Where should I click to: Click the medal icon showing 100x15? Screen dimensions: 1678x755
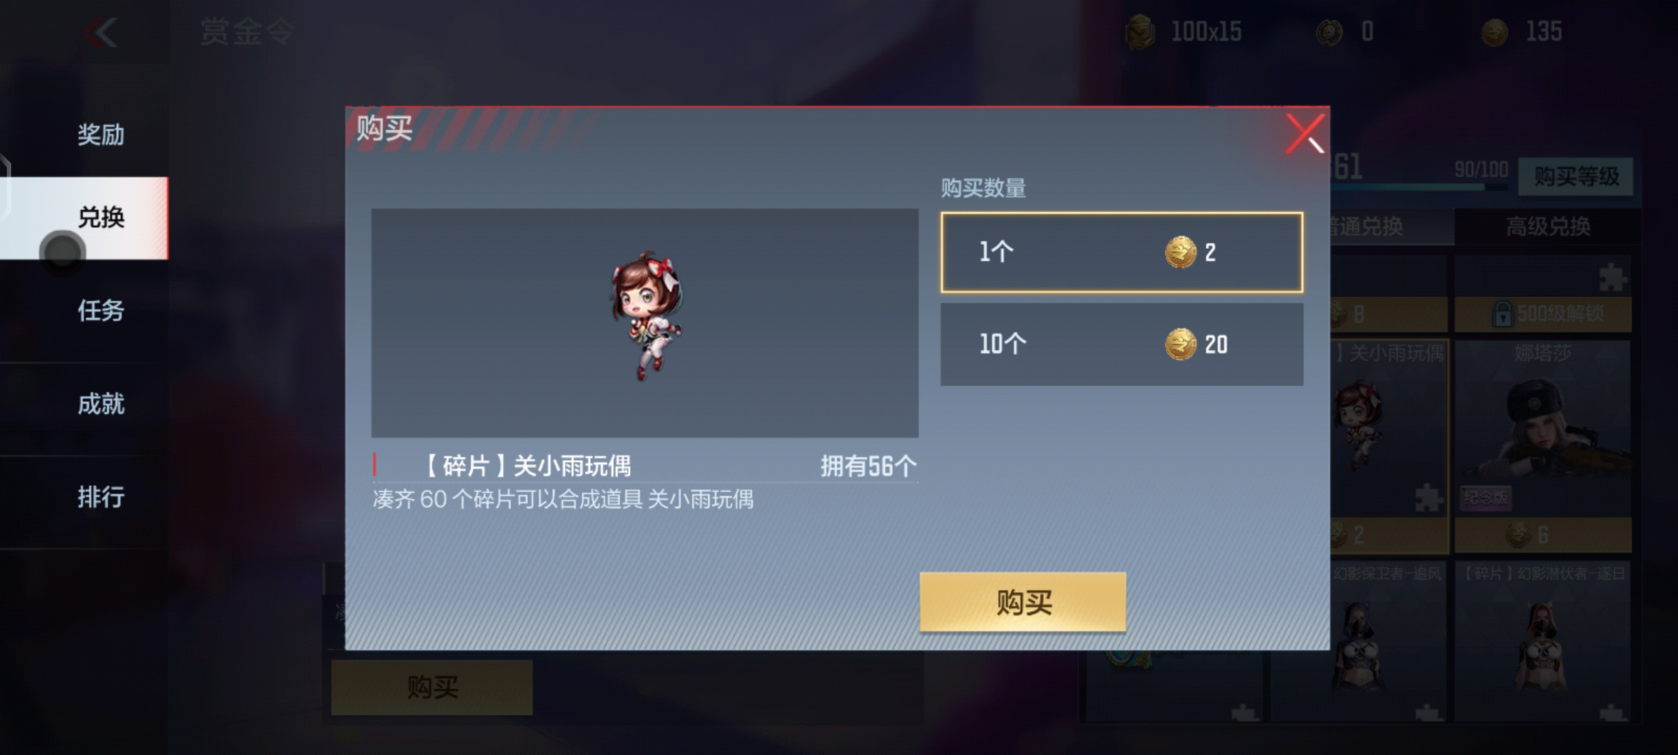click(1140, 32)
